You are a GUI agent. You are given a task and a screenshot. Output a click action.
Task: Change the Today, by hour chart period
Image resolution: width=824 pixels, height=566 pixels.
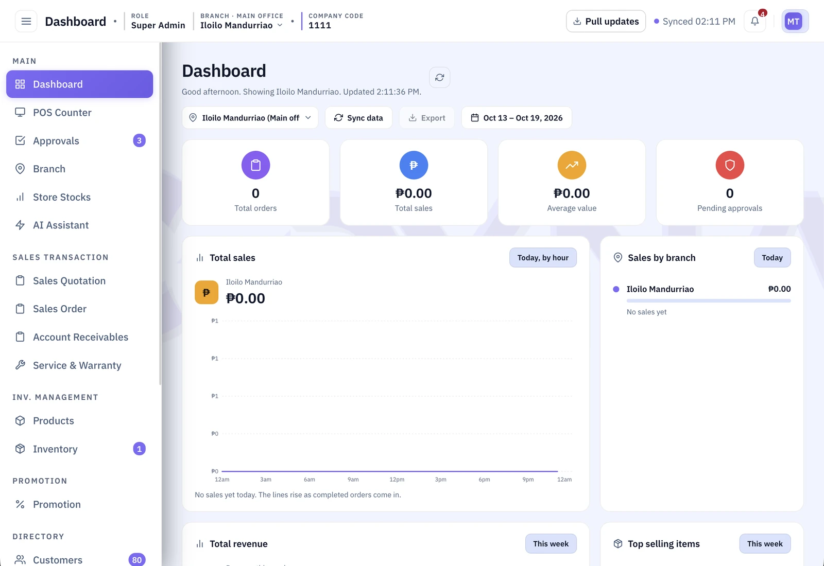coord(543,258)
